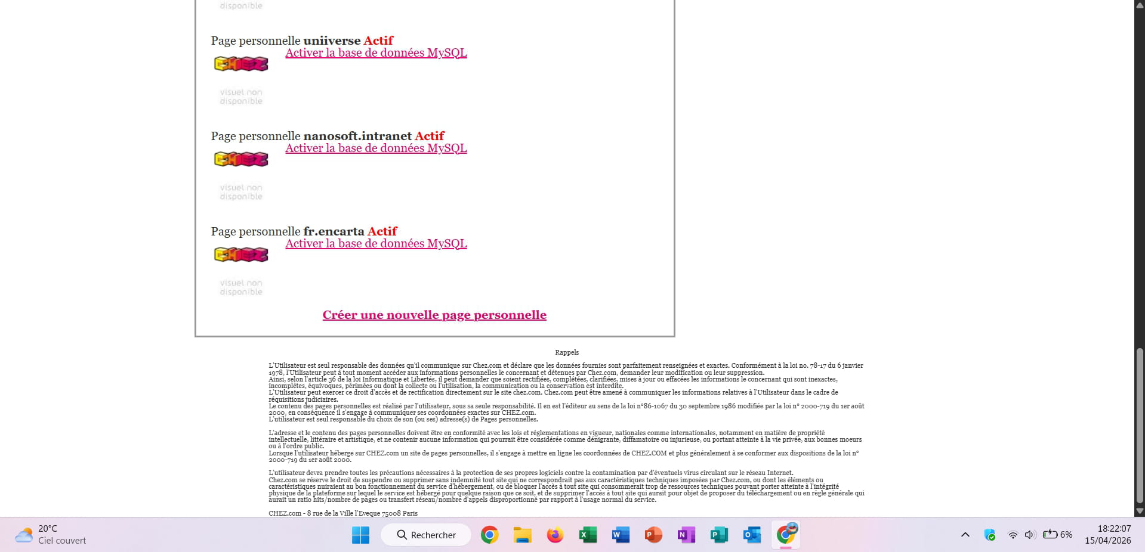
Task: Click the line starting "Lorsque l'utilisateur héberge sur CHEZ.com"
Action: pos(563,456)
